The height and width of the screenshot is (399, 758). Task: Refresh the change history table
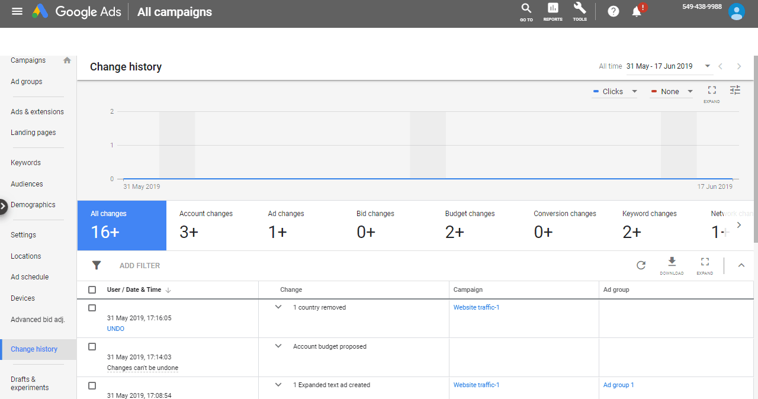click(641, 265)
